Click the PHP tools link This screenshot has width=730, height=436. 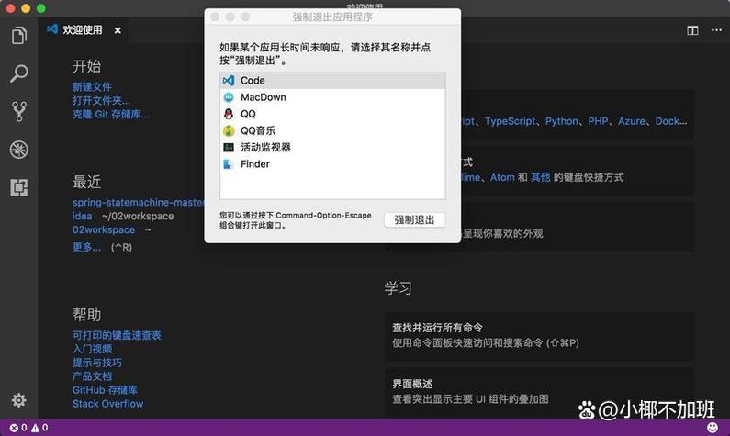click(598, 121)
